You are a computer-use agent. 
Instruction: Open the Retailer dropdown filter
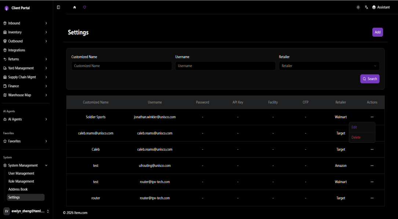coord(329,66)
